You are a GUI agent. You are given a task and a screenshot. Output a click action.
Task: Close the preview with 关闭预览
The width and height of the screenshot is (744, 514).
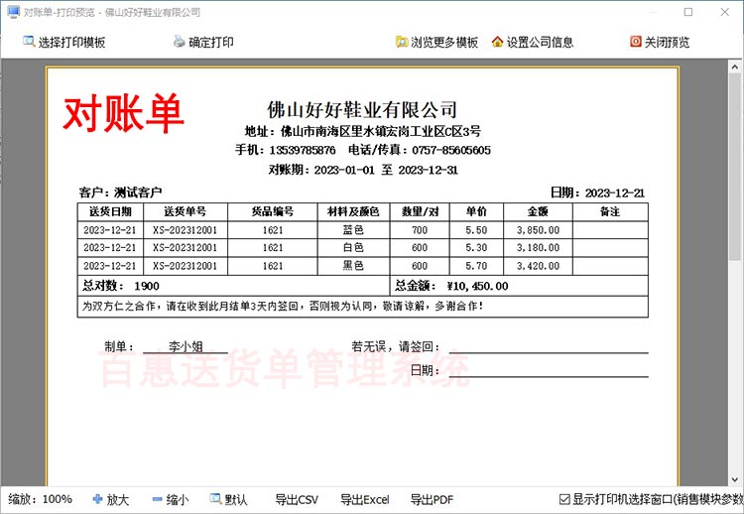(660, 42)
